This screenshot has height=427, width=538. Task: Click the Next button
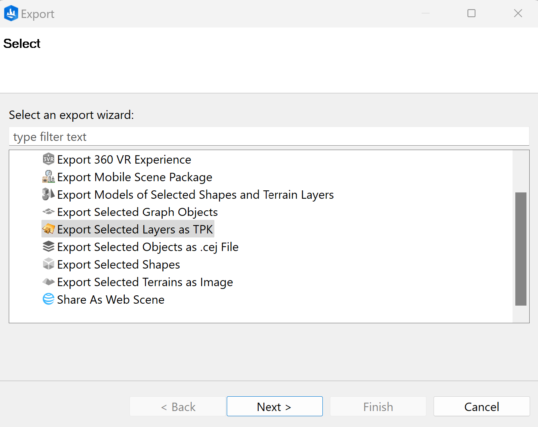274,406
